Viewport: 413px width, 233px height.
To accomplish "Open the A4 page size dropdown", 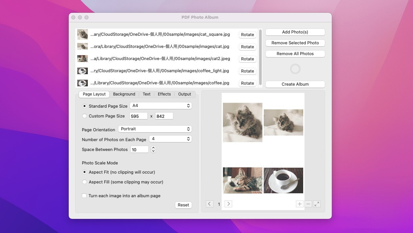I will (160, 105).
